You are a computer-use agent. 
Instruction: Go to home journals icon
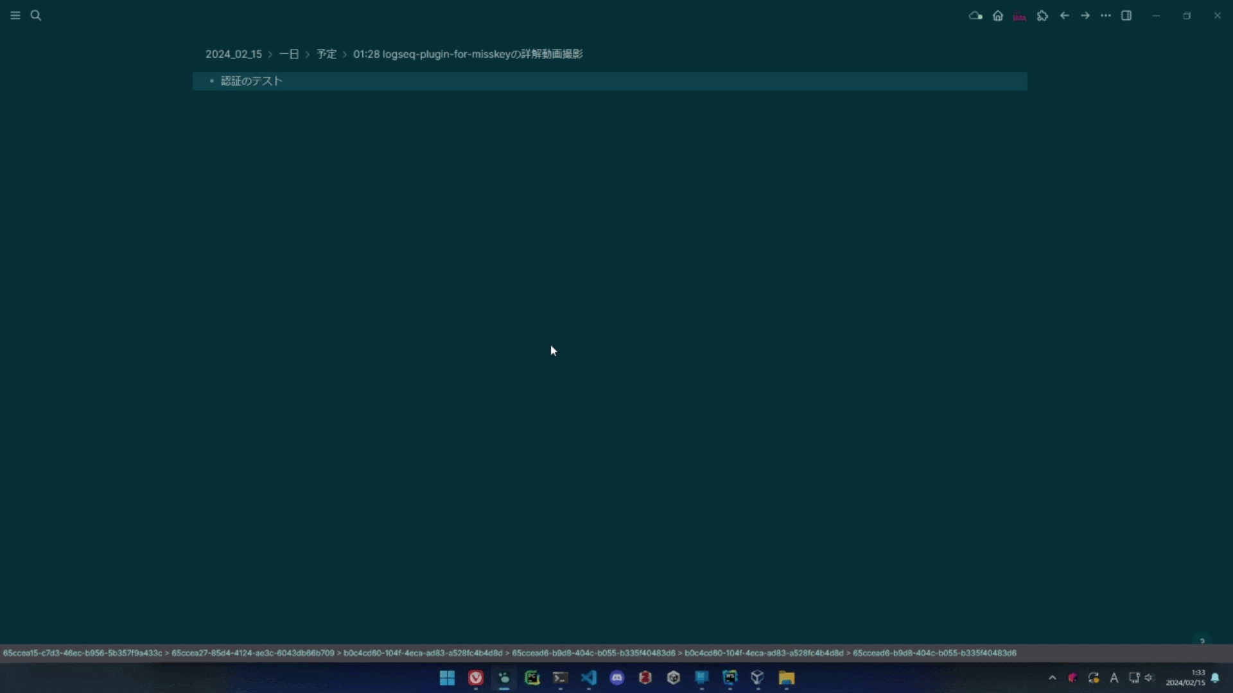pyautogui.click(x=998, y=15)
